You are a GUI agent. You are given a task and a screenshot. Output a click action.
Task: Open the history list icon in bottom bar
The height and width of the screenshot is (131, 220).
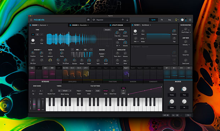pos(177,115)
